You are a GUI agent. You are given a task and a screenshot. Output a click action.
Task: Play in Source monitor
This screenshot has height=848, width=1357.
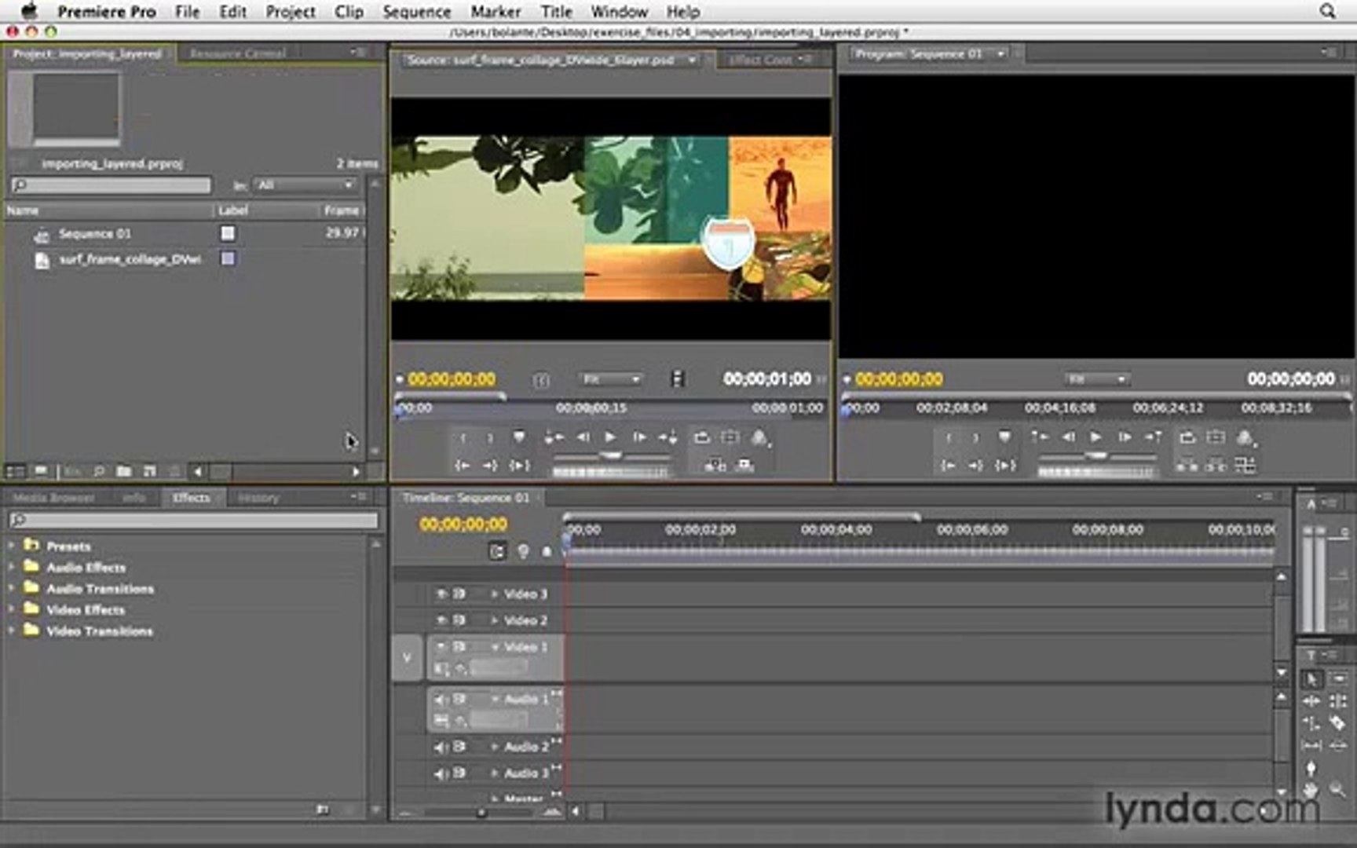click(x=610, y=437)
